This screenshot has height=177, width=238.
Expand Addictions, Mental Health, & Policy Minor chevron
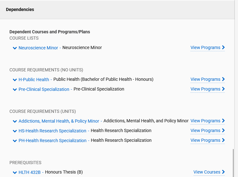point(15,121)
